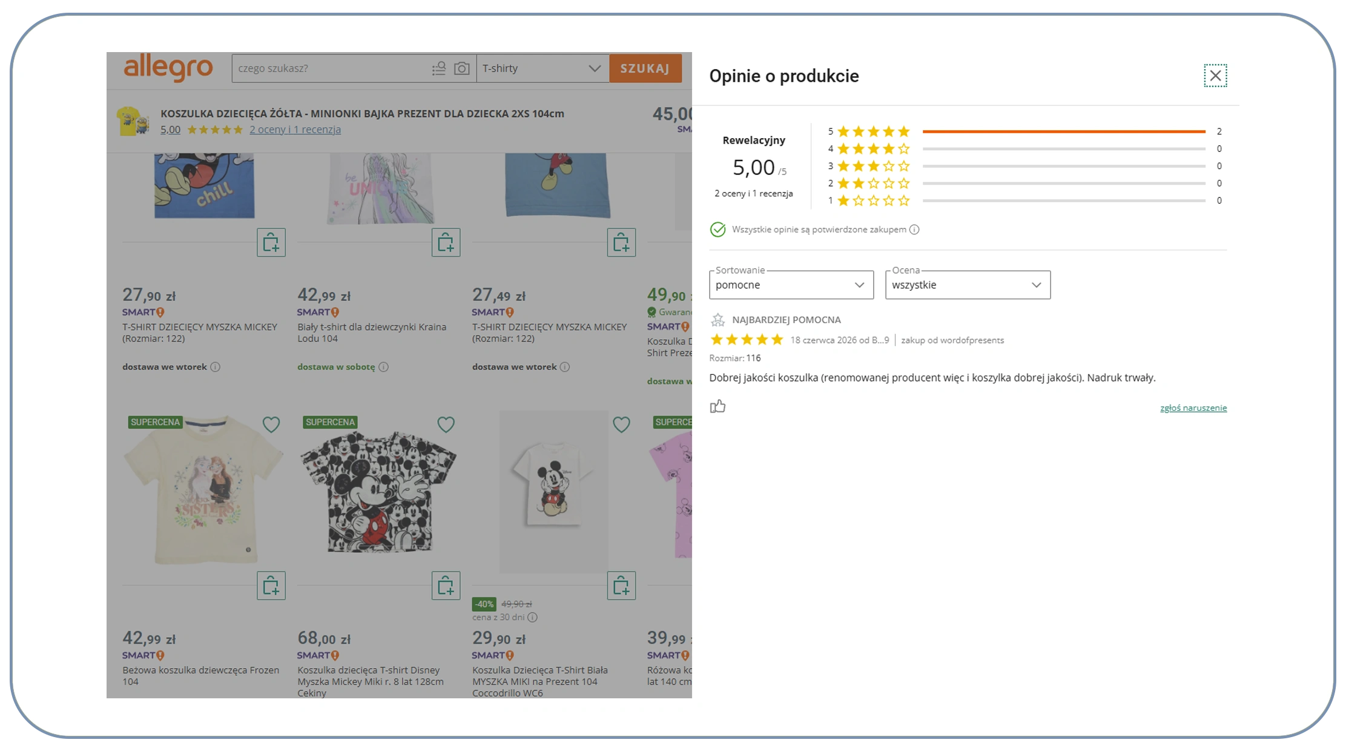Add beige Frozen shirt to cart

tap(271, 586)
